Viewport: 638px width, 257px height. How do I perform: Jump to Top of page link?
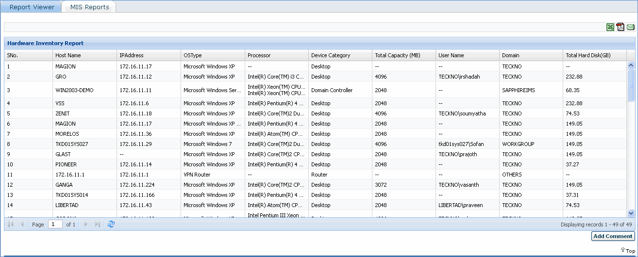(x=628, y=251)
